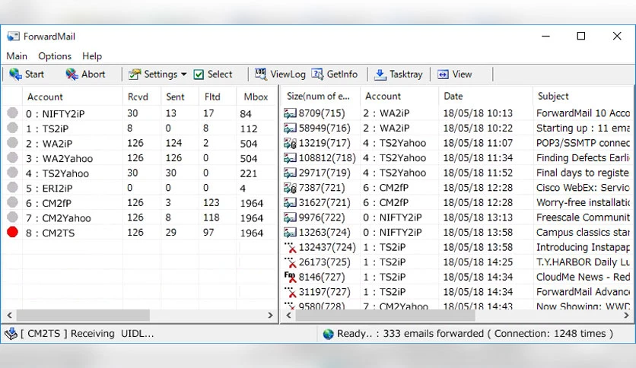Click attachment mail icon for 7387(721)
636x368 pixels.
point(290,188)
